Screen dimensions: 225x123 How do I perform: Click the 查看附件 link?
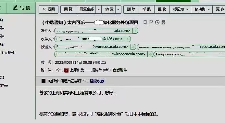120,70
